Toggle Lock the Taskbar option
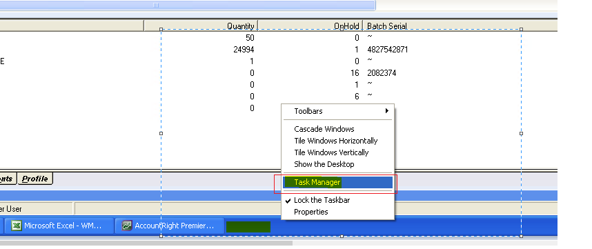The height and width of the screenshot is (249, 592). [x=338, y=200]
